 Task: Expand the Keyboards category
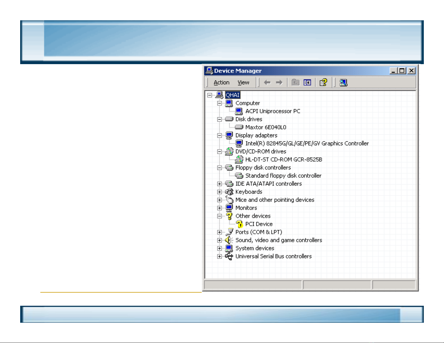pyautogui.click(x=220, y=192)
